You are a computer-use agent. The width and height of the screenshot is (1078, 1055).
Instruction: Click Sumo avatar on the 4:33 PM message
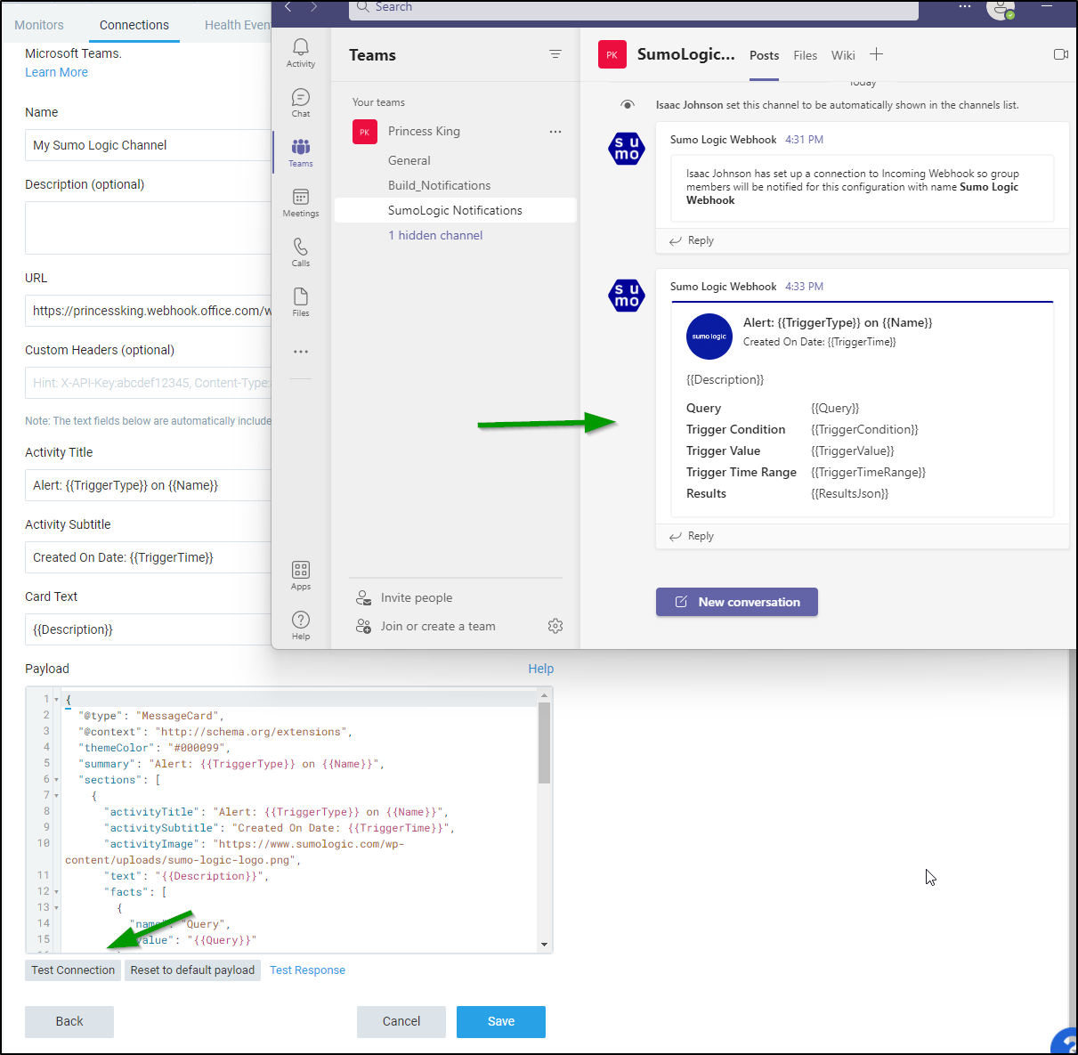point(627,296)
